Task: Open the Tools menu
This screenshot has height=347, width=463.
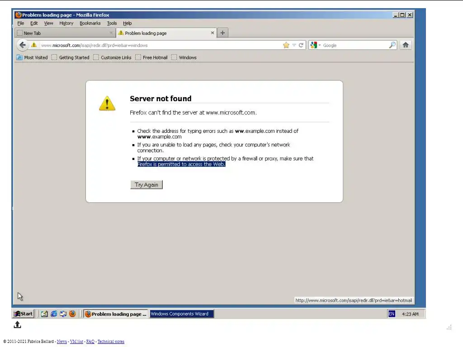Action: point(112,23)
